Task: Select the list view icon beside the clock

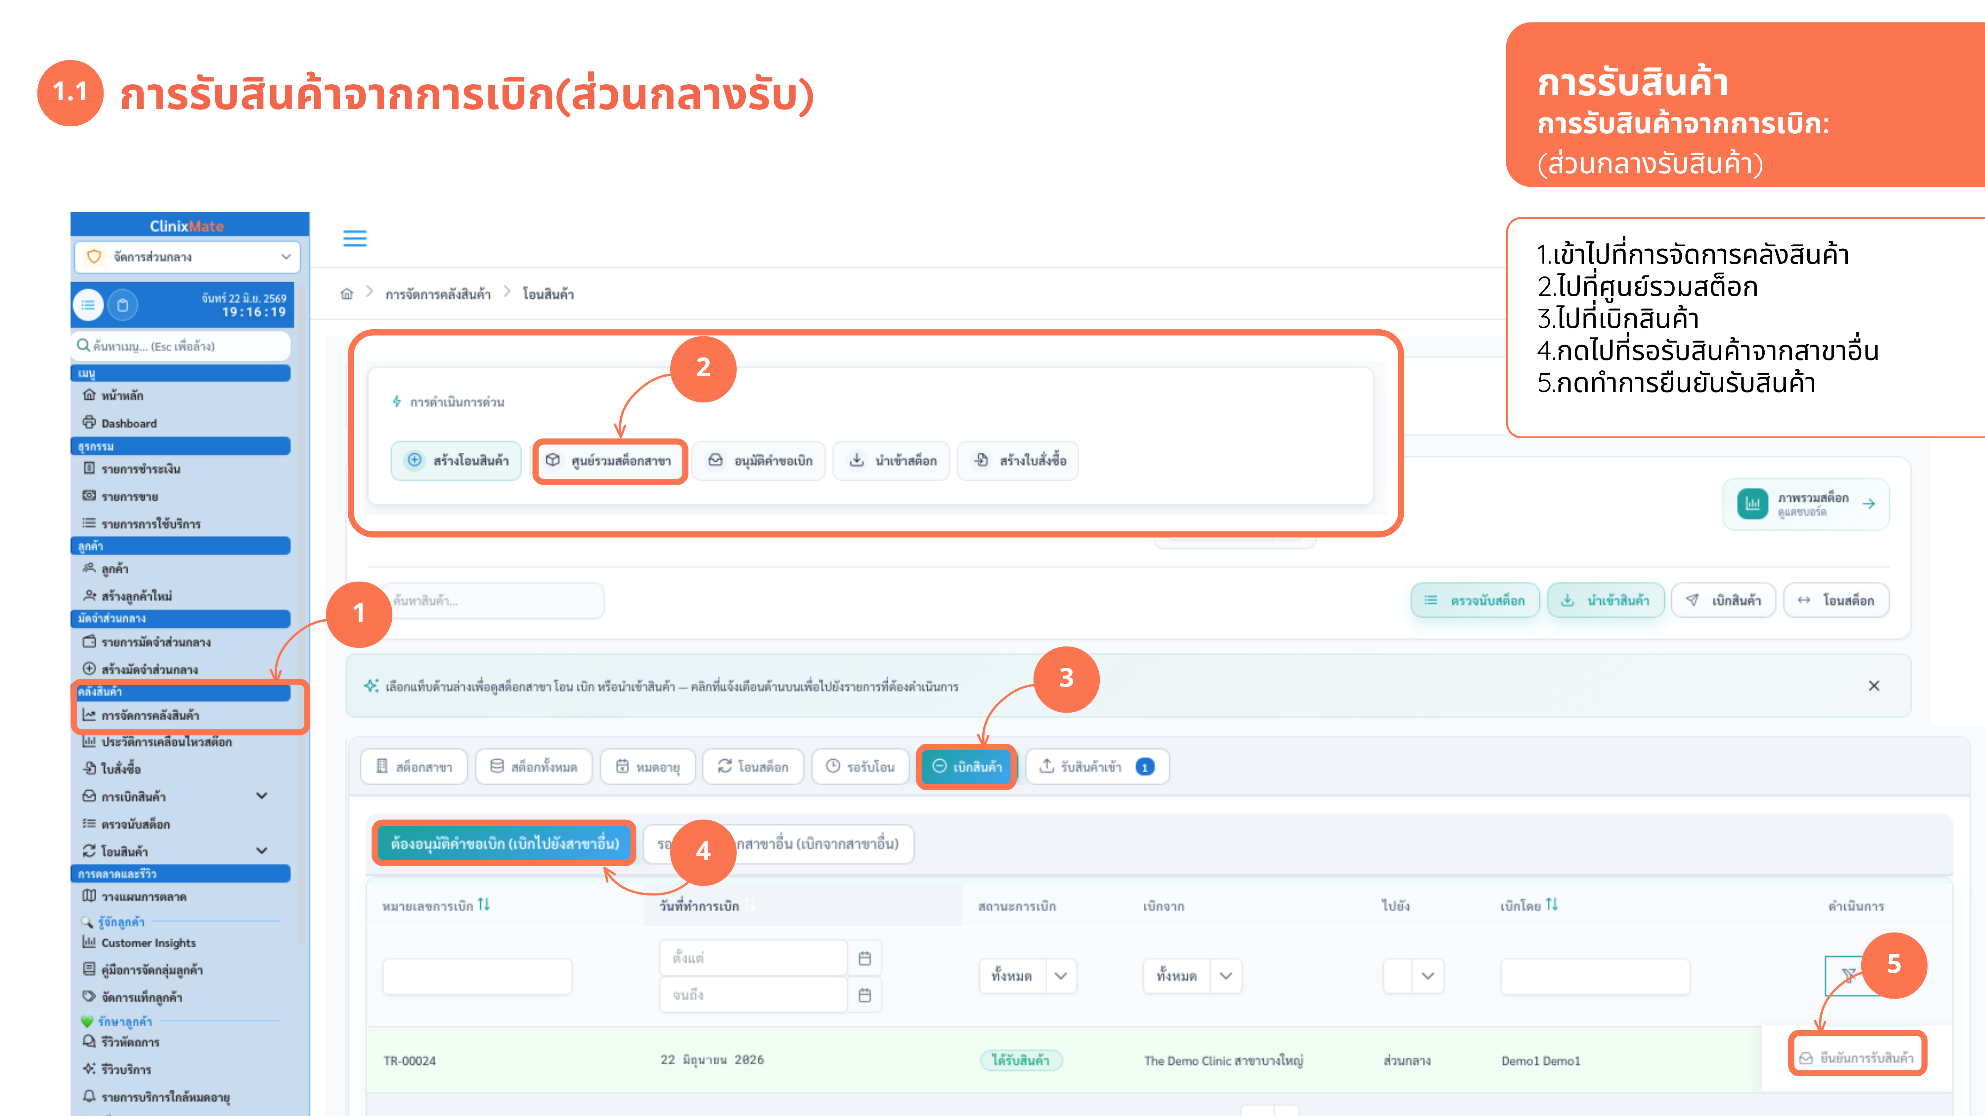Action: pyautogui.click(x=88, y=305)
